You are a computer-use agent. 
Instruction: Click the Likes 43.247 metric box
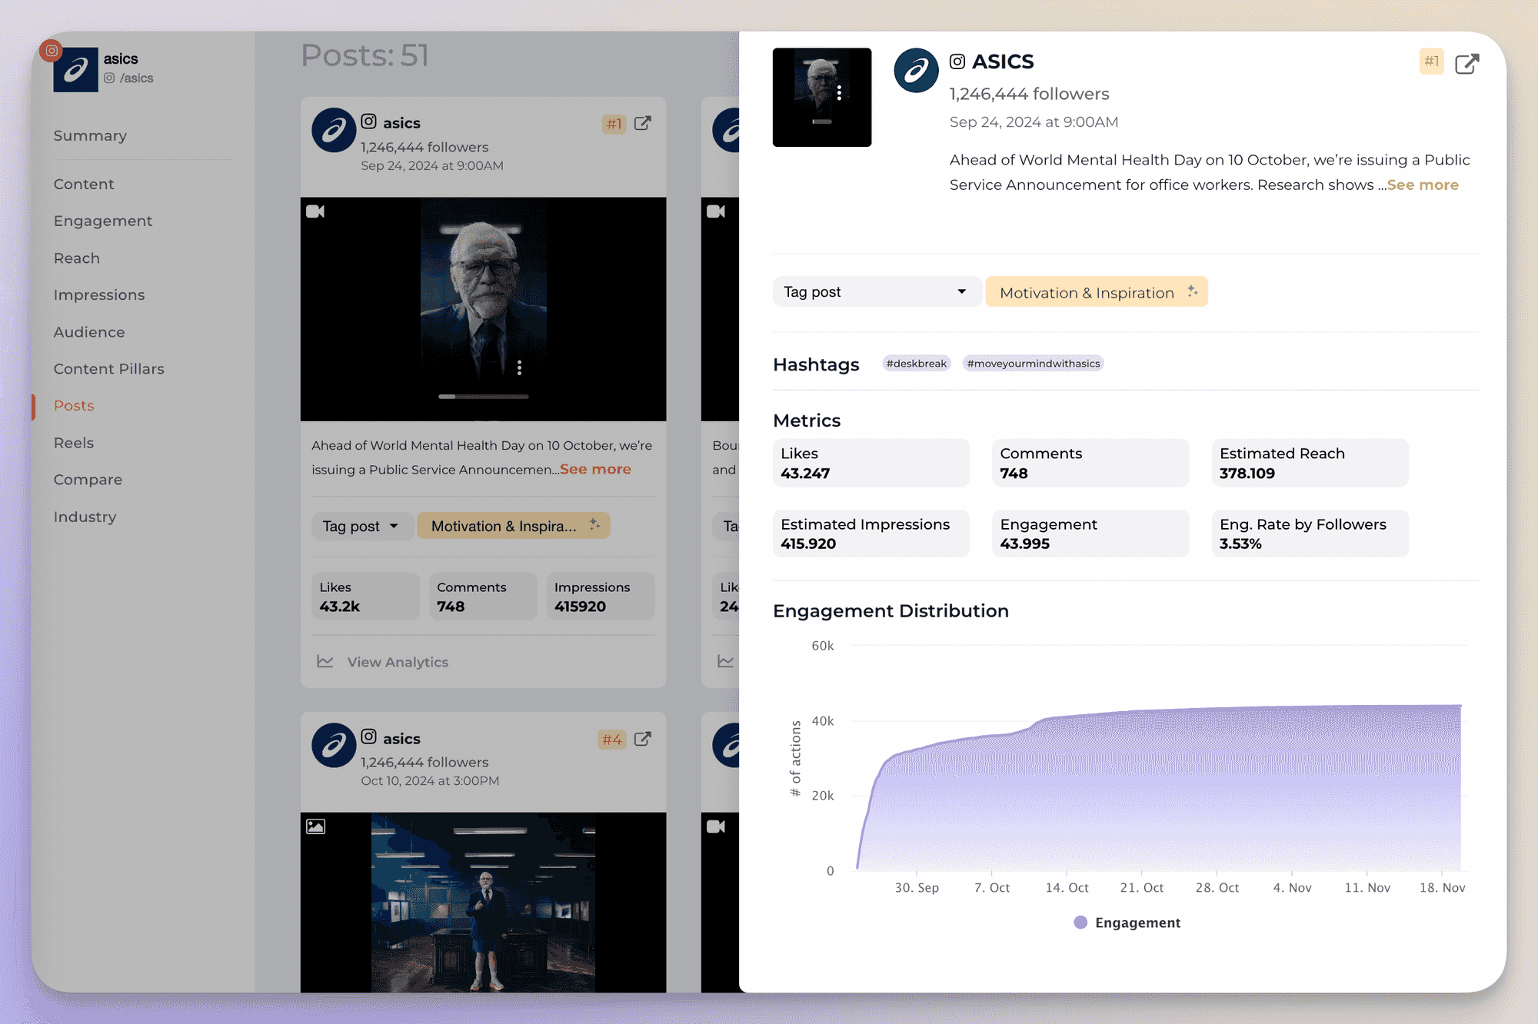pyautogui.click(x=871, y=463)
